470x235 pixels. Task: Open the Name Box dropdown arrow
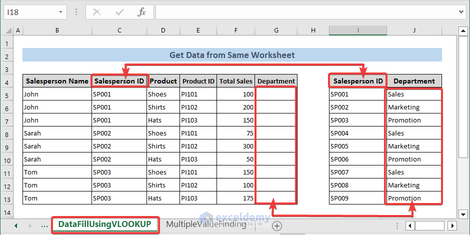61,12
